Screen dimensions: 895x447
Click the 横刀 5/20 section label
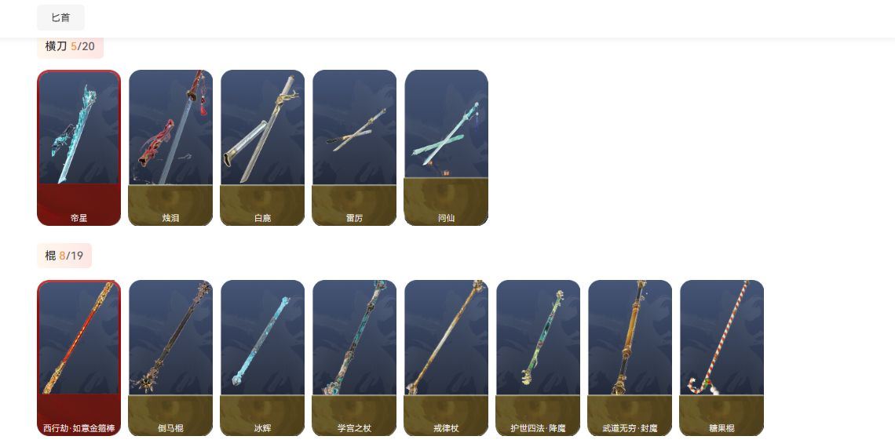click(x=70, y=46)
